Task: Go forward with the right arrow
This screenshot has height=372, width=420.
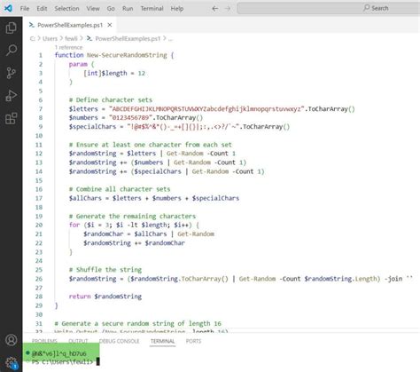Action: point(228,9)
